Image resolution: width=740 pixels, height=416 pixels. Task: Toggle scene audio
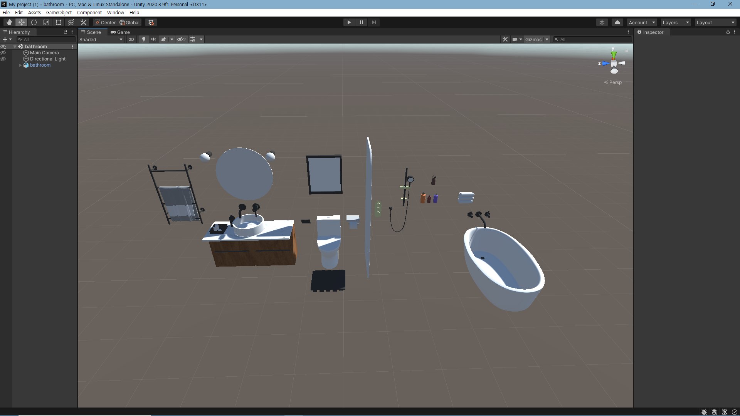pyautogui.click(x=154, y=39)
